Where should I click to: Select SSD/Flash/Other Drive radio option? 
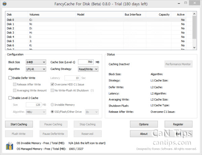(52, 112)
